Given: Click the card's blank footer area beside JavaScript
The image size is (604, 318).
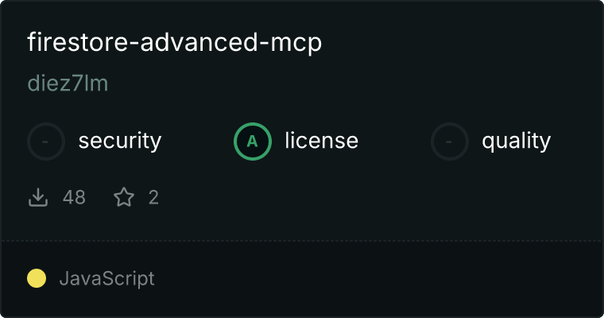Looking at the screenshot, I should coord(377,278).
